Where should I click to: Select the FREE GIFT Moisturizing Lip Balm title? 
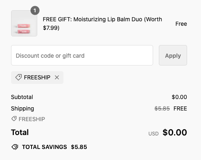(102, 24)
